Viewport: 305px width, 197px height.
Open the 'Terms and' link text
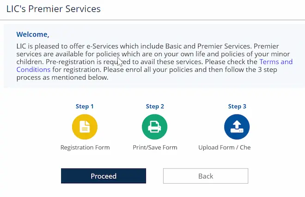click(276, 62)
